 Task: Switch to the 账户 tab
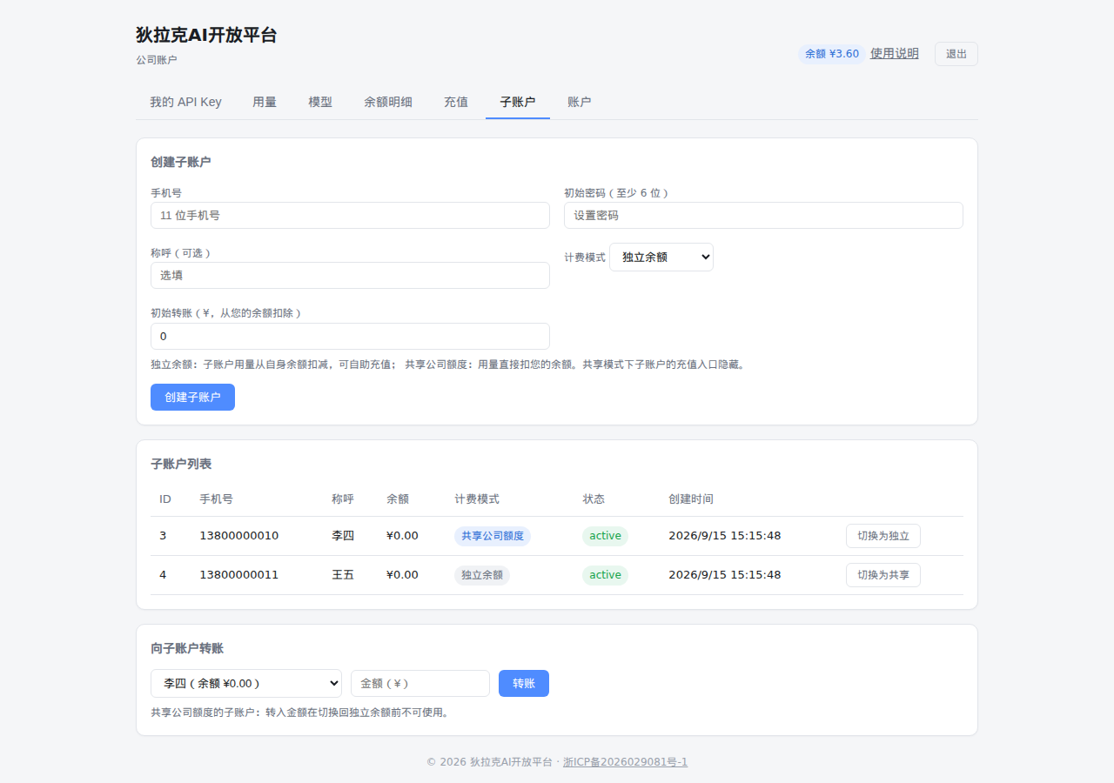pyautogui.click(x=580, y=102)
